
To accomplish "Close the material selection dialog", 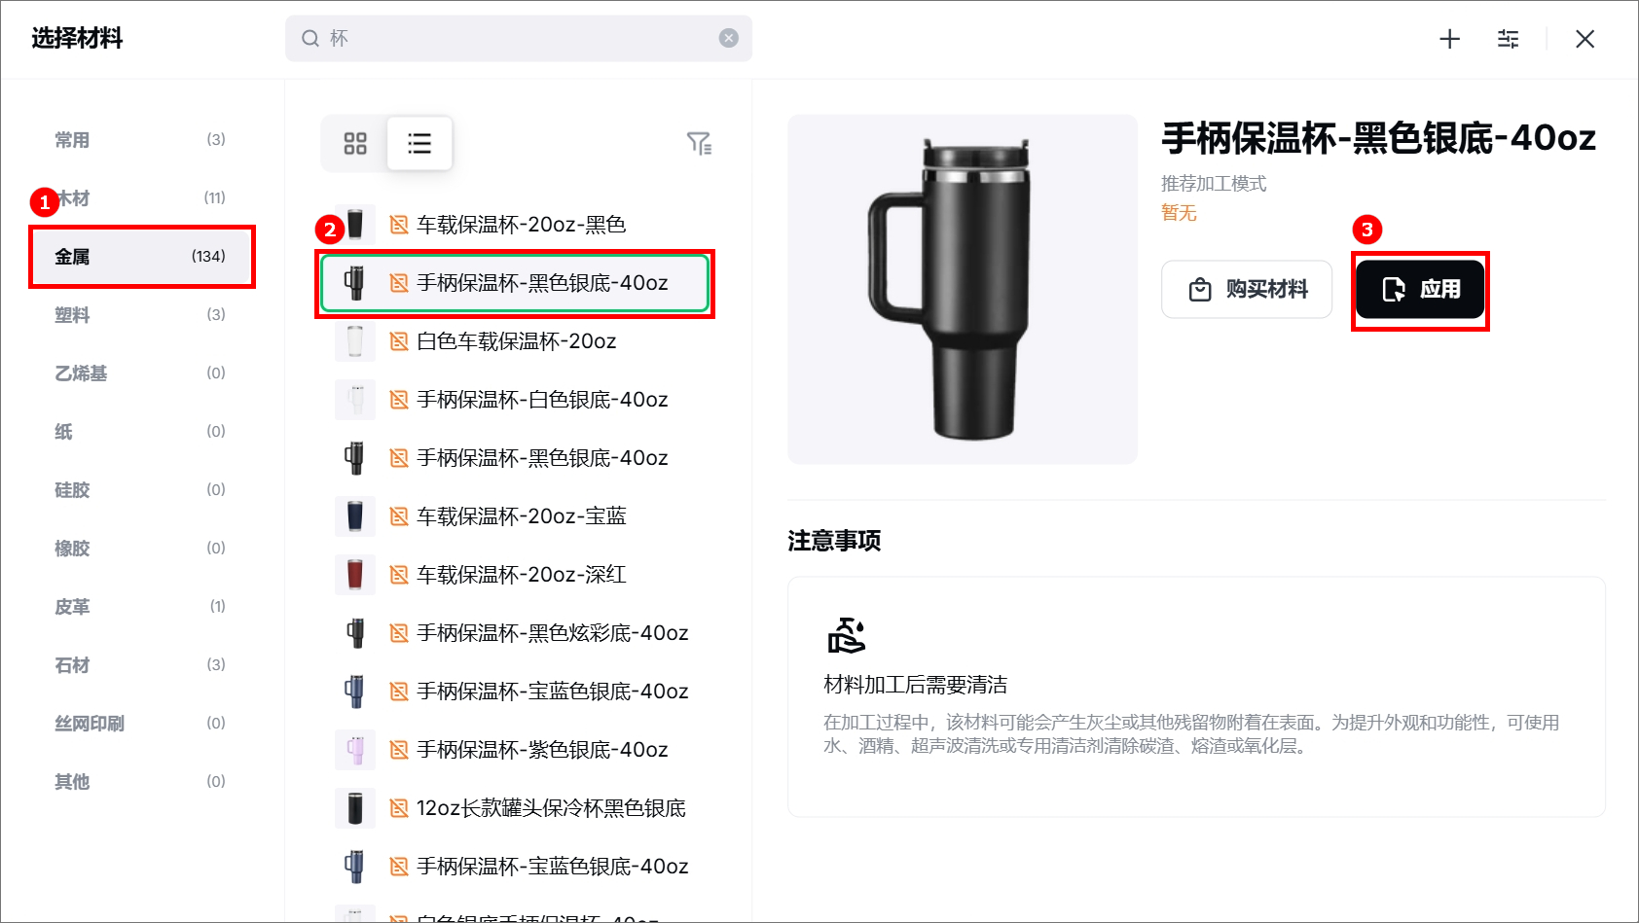I will tap(1584, 39).
